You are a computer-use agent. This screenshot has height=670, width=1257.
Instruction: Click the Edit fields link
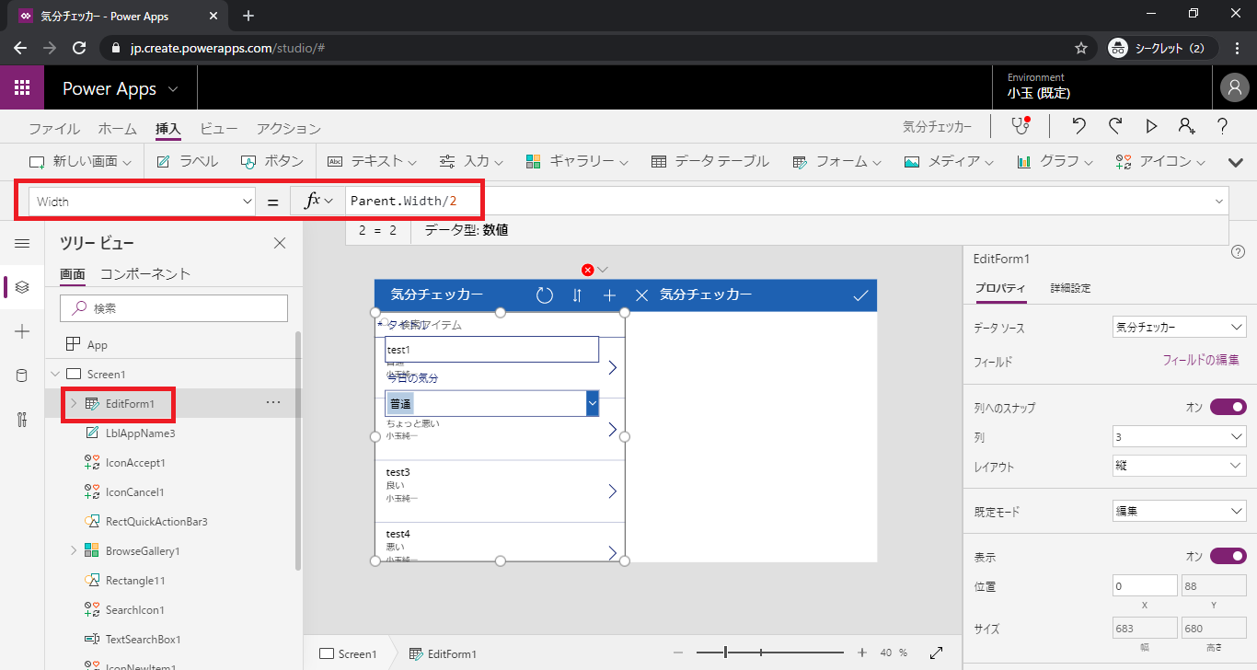point(1201,361)
